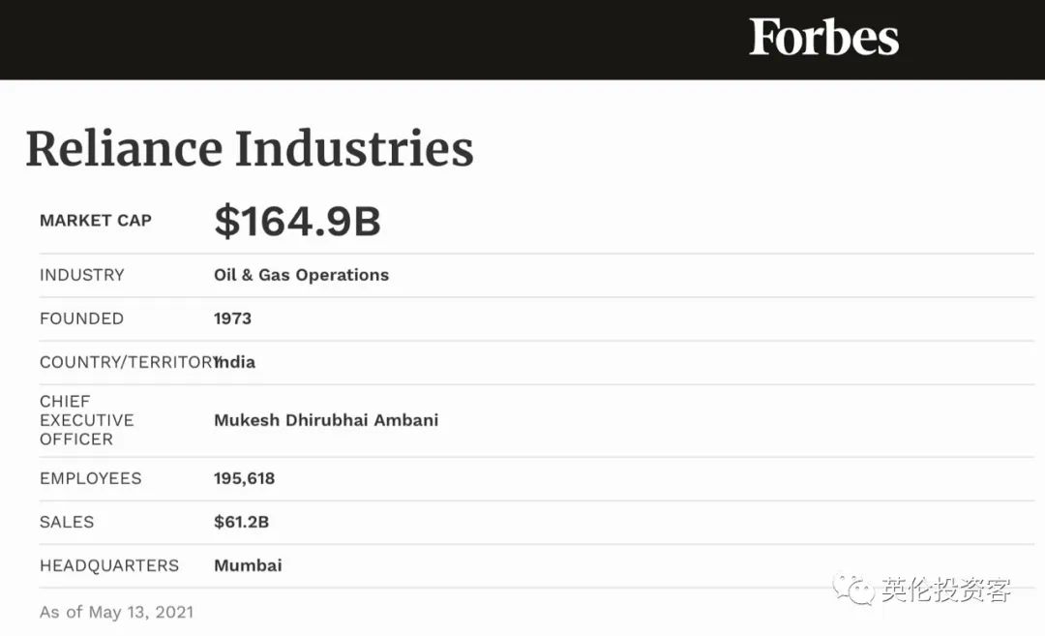This screenshot has height=636, width=1045.
Task: Select the $61.2B sales value
Action: [241, 522]
